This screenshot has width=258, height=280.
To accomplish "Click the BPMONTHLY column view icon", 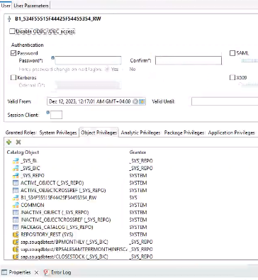I will point(16,242).
